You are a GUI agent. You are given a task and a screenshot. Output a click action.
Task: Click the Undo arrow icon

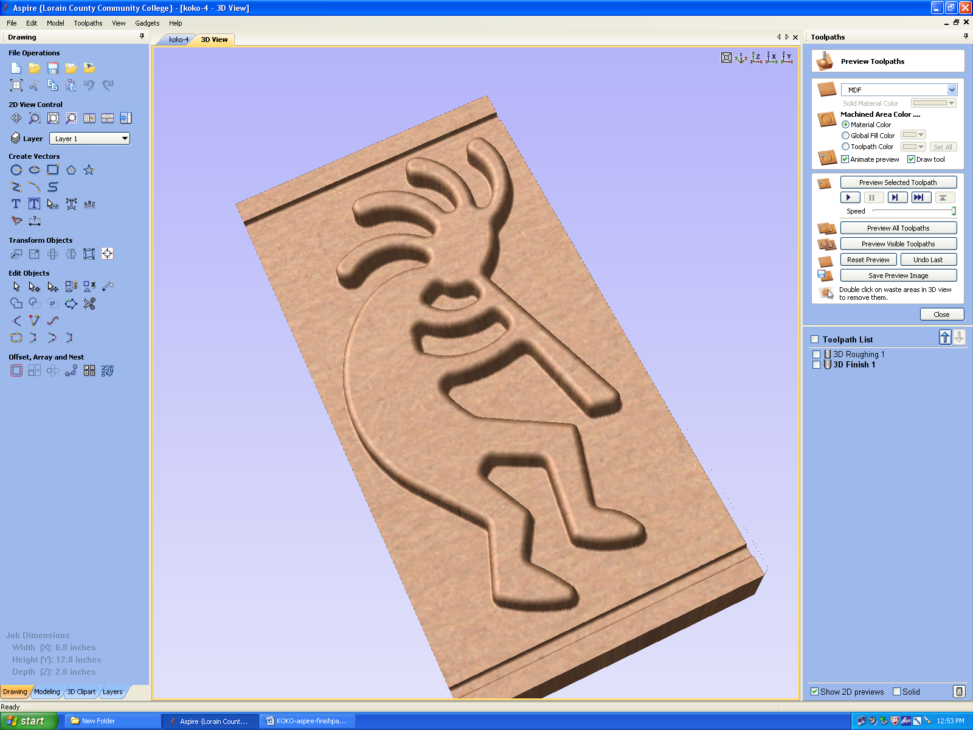89,85
